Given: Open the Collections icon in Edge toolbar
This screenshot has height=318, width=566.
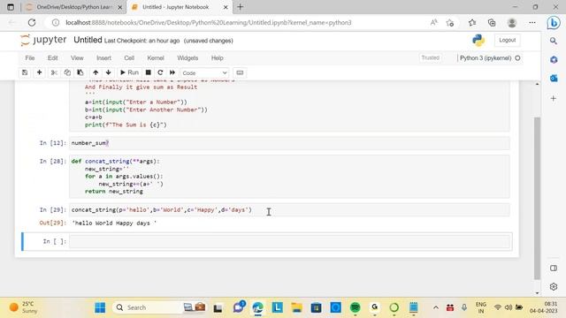Looking at the screenshot, I should point(492,23).
